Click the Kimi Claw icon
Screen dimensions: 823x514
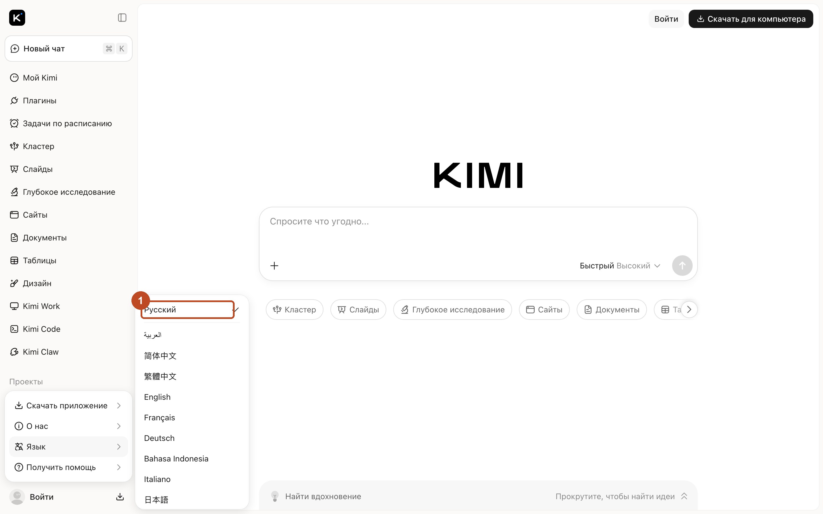click(x=14, y=352)
